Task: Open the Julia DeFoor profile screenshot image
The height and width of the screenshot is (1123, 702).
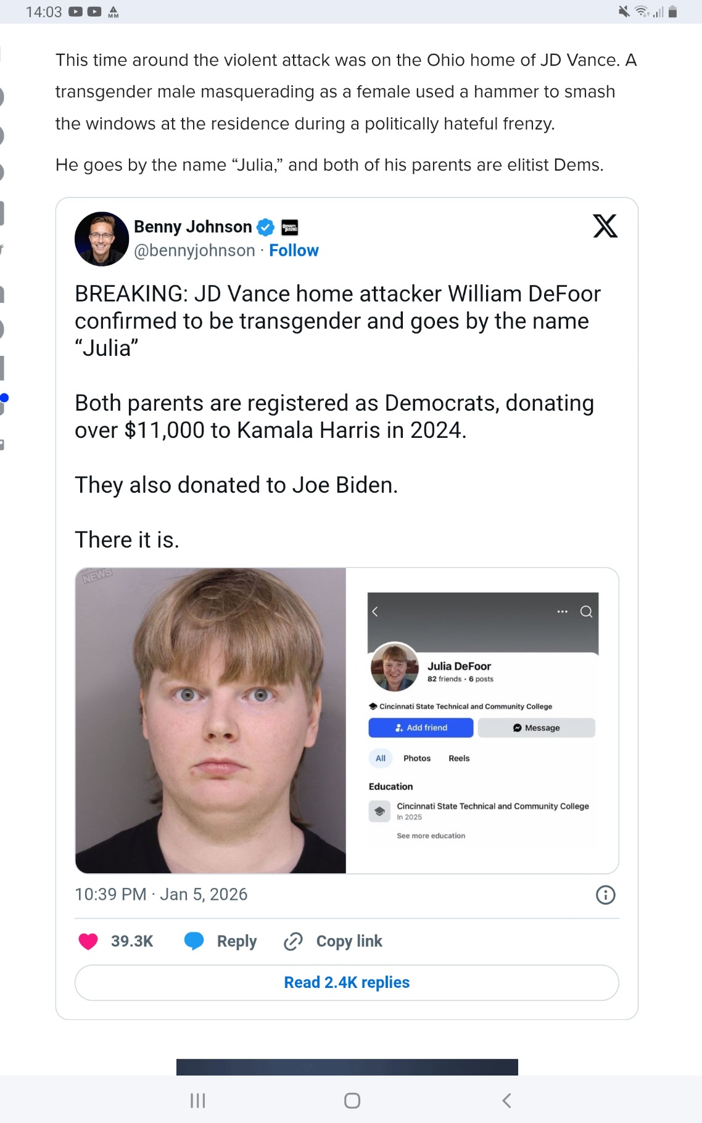Action: pyautogui.click(x=482, y=720)
